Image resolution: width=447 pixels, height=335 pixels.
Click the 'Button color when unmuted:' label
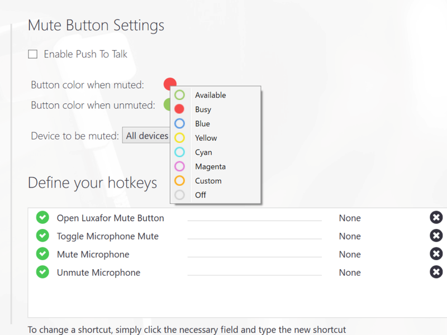coord(93,106)
